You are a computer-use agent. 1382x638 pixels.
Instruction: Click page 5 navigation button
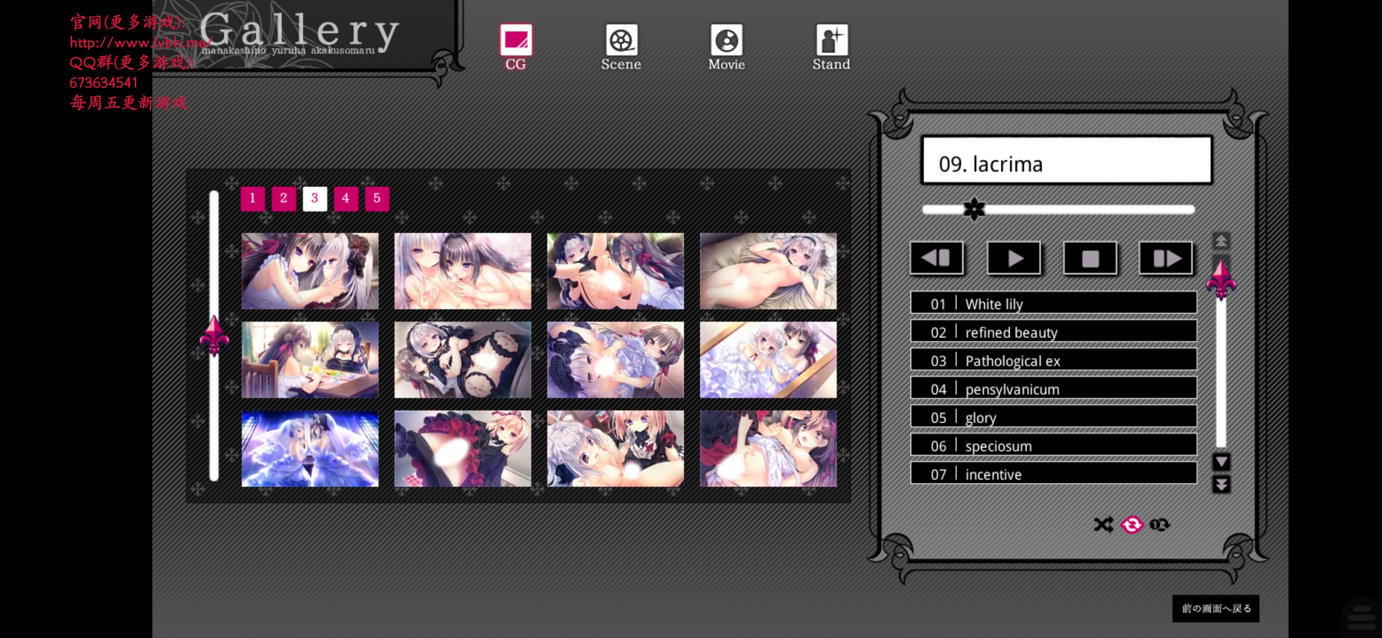tap(376, 197)
